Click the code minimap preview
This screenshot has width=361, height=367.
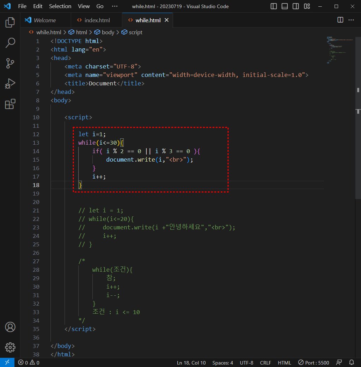click(339, 50)
